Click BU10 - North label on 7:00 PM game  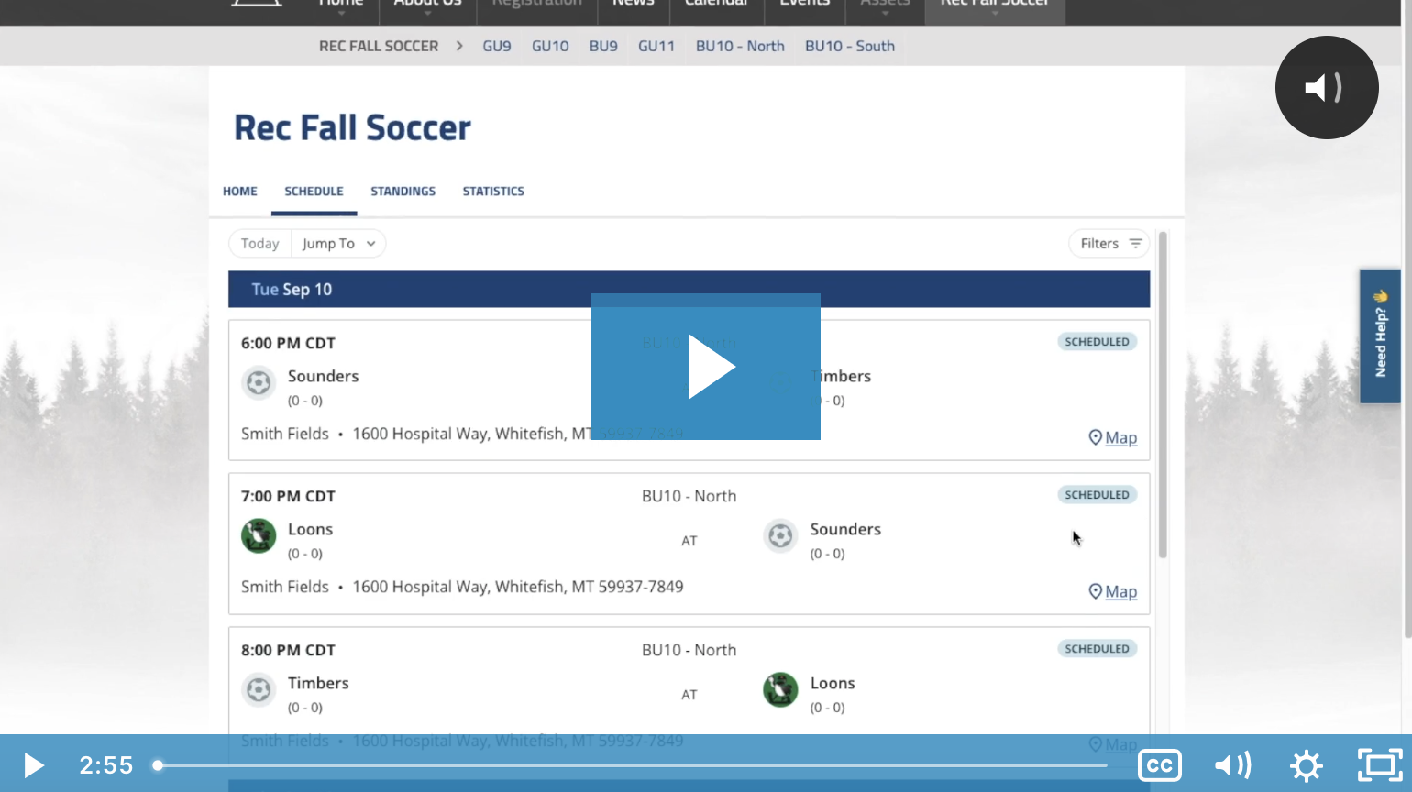click(689, 496)
